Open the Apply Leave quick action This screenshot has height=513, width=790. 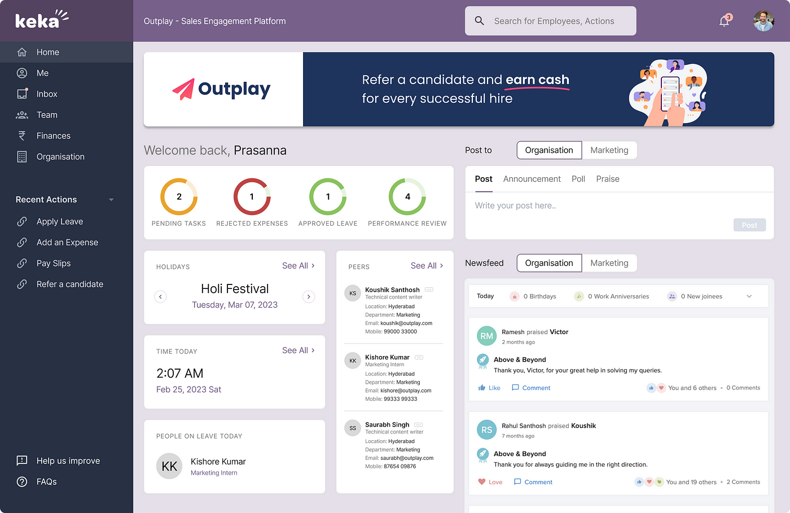pos(59,222)
